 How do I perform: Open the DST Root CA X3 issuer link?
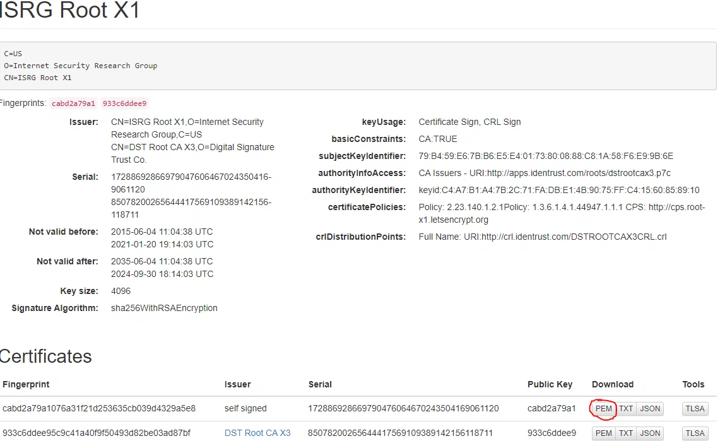coord(257,433)
